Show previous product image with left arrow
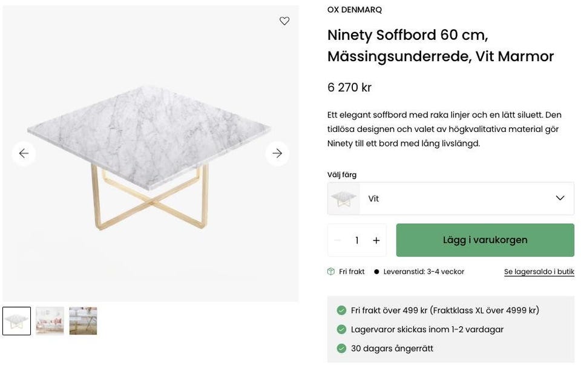This screenshot has width=581, height=365. (24, 154)
